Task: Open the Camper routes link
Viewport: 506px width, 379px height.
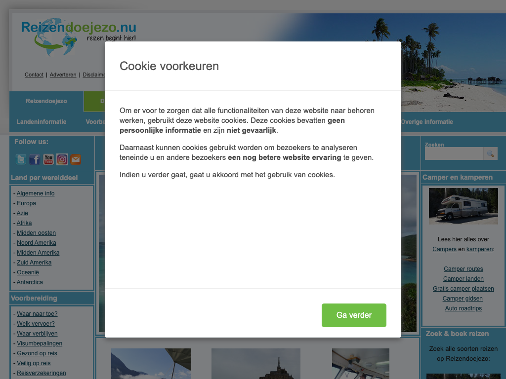Action: (464, 269)
